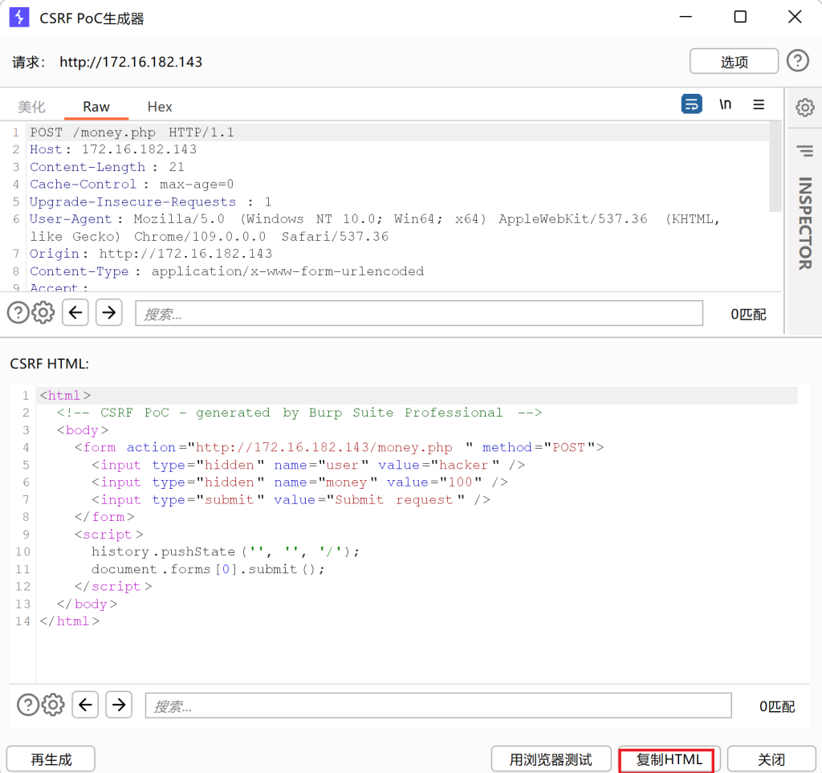Click the form action line in CSRF HTML

340,447
